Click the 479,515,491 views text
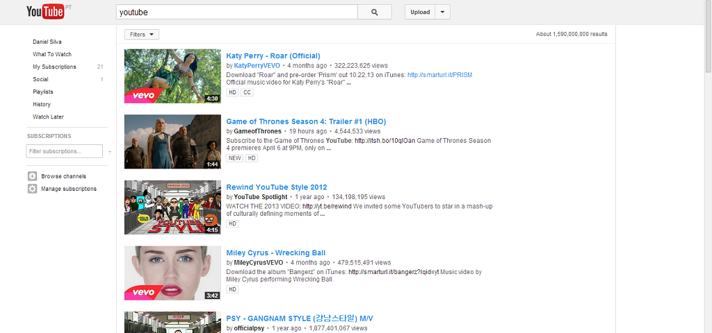 pos(364,263)
